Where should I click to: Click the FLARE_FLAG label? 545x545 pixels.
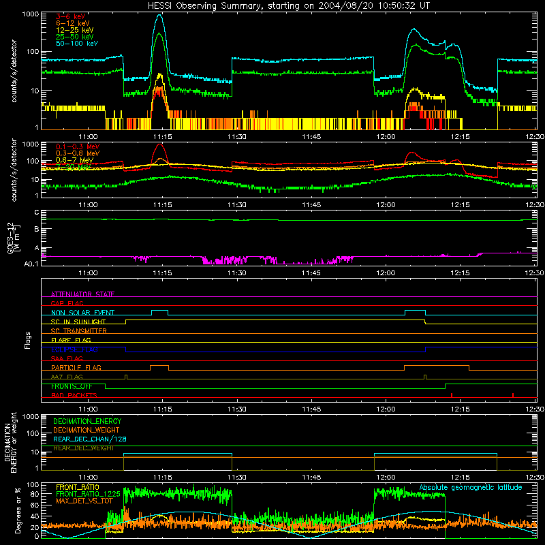71,340
